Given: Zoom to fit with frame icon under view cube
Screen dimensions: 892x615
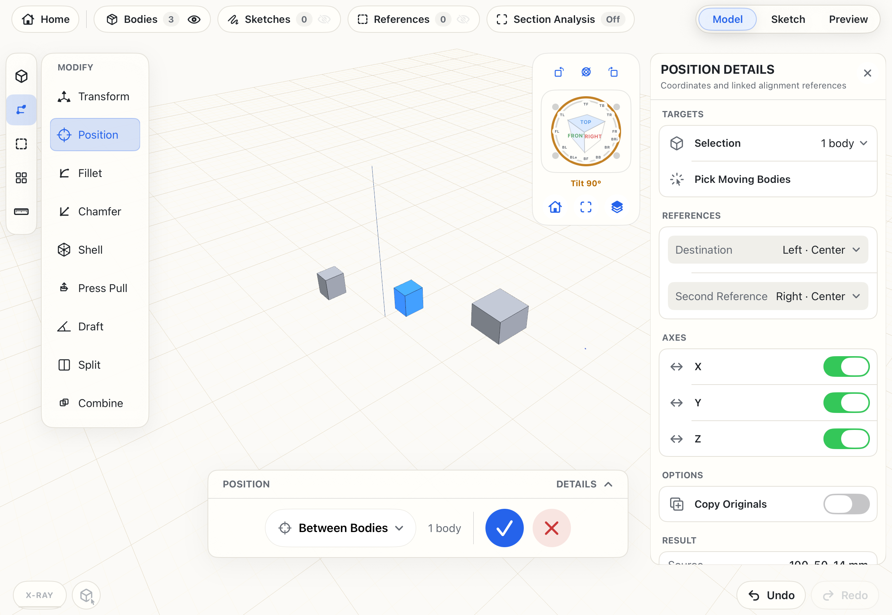Looking at the screenshot, I should tap(586, 207).
